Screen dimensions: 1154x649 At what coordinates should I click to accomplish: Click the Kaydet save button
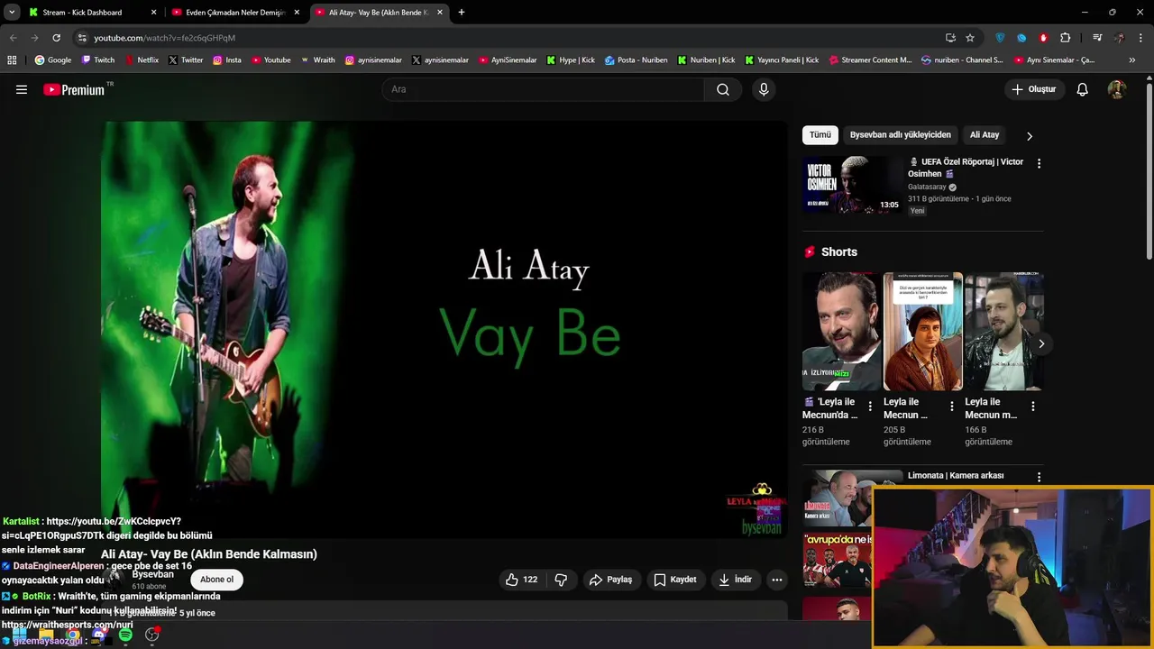pos(675,580)
